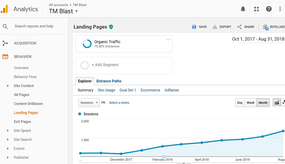Click the 75.80% Entrances segment text
The width and height of the screenshot is (285, 164).
[107, 46]
